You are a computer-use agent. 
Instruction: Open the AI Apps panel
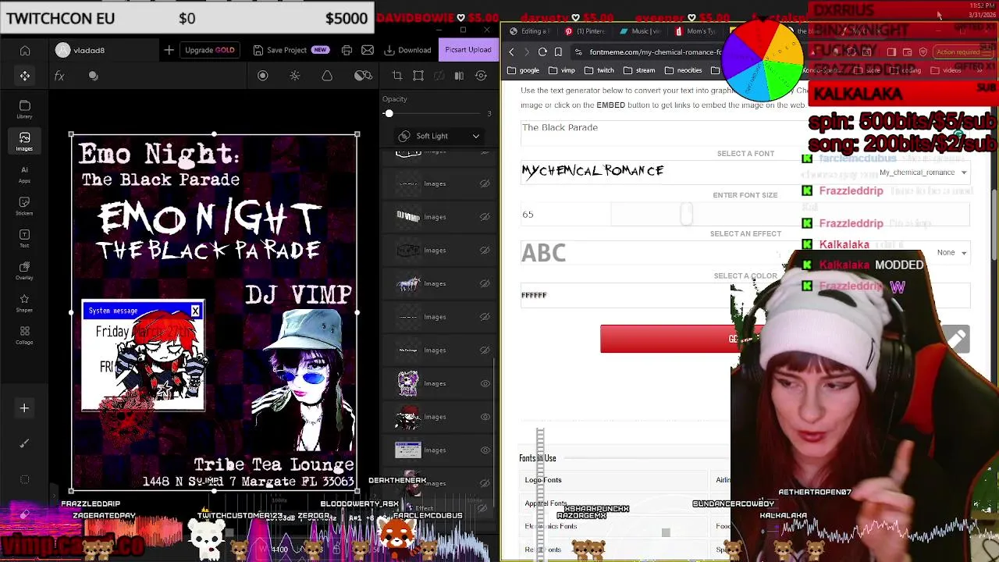coord(25,174)
